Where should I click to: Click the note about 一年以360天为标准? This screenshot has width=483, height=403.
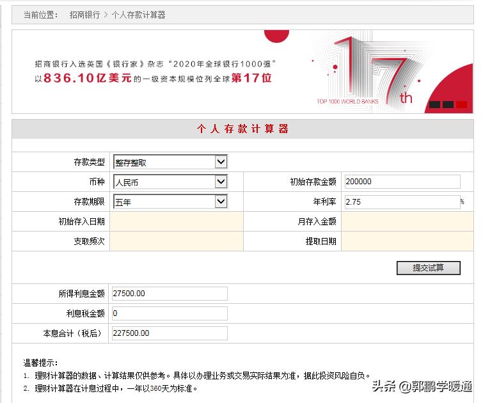point(116,388)
